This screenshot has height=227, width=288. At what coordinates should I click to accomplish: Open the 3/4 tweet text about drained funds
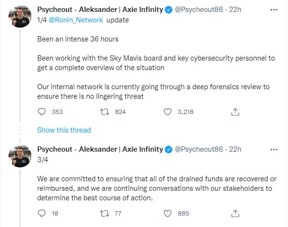(x=157, y=188)
